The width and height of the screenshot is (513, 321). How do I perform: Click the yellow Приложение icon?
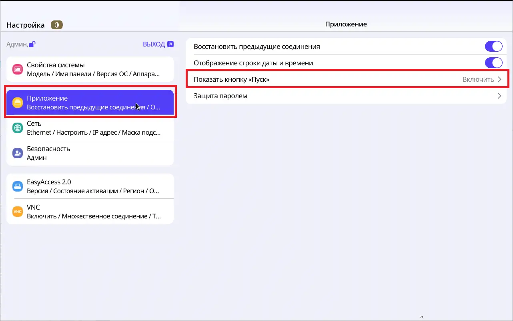click(17, 103)
